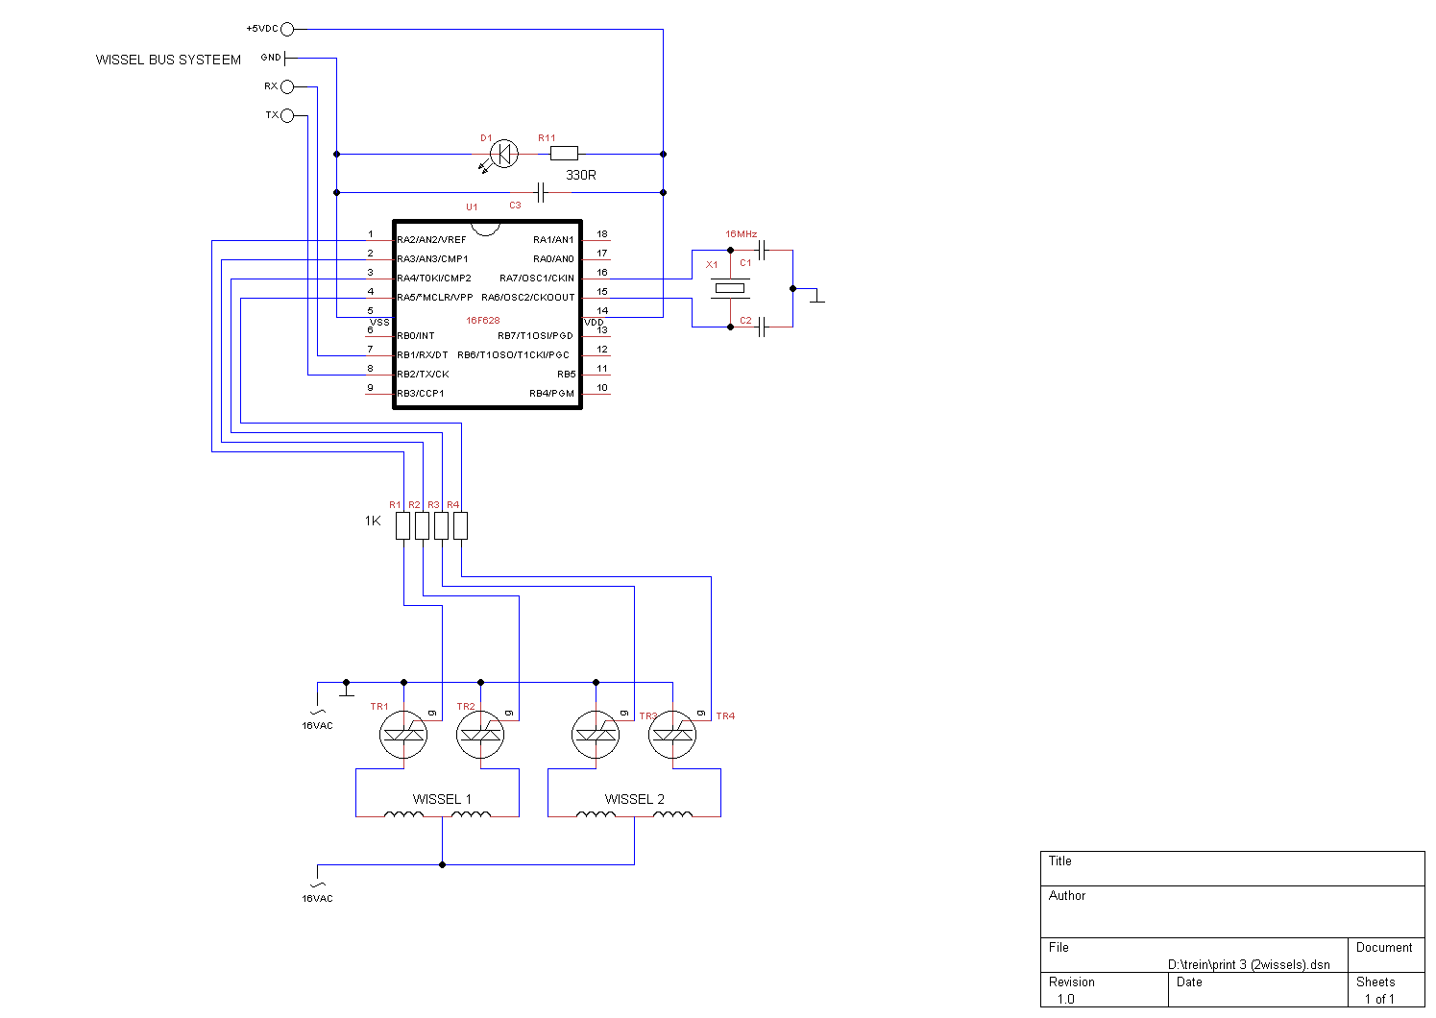The width and height of the screenshot is (1436, 1018).
Task: Click the +5VDC terminal circle
Action: [x=286, y=30]
